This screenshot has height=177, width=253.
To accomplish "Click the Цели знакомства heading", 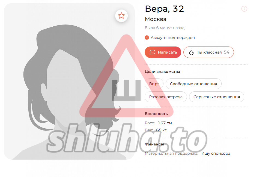I will click(162, 72).
